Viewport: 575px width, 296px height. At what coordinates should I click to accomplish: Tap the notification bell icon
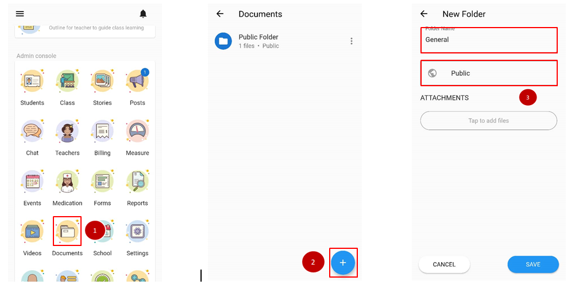pos(143,14)
